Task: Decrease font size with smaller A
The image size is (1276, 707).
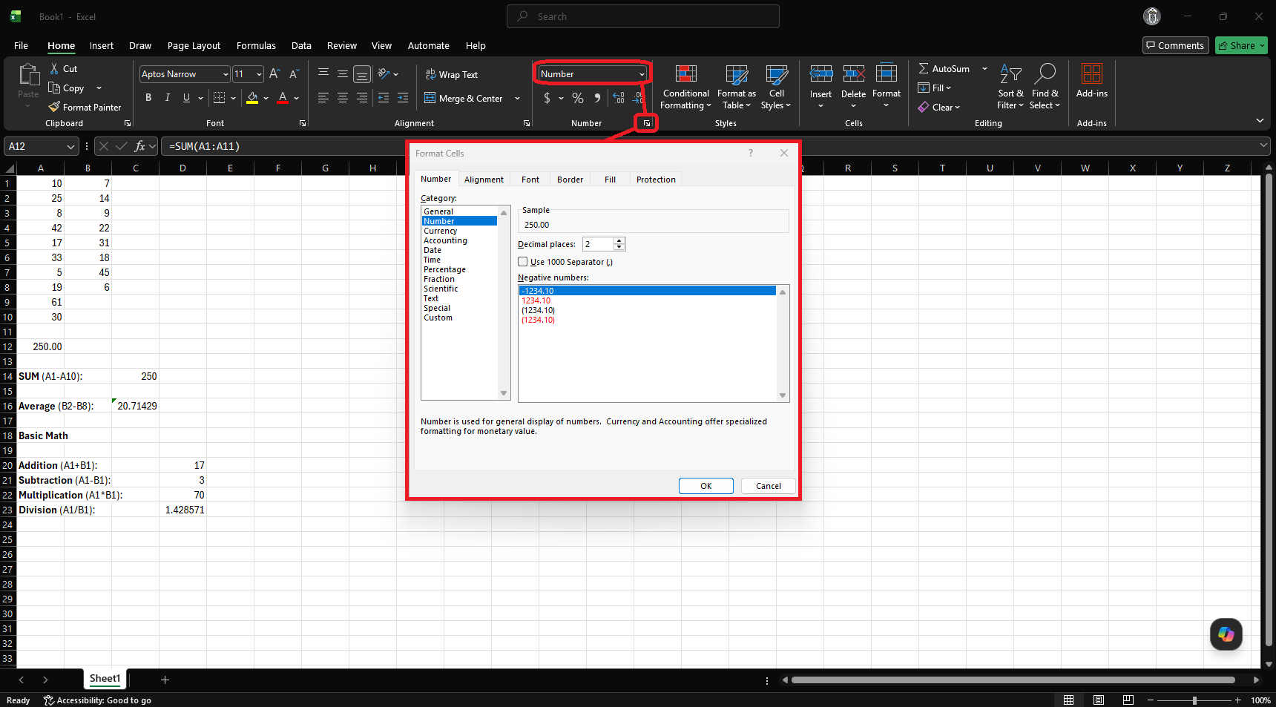Action: click(294, 73)
